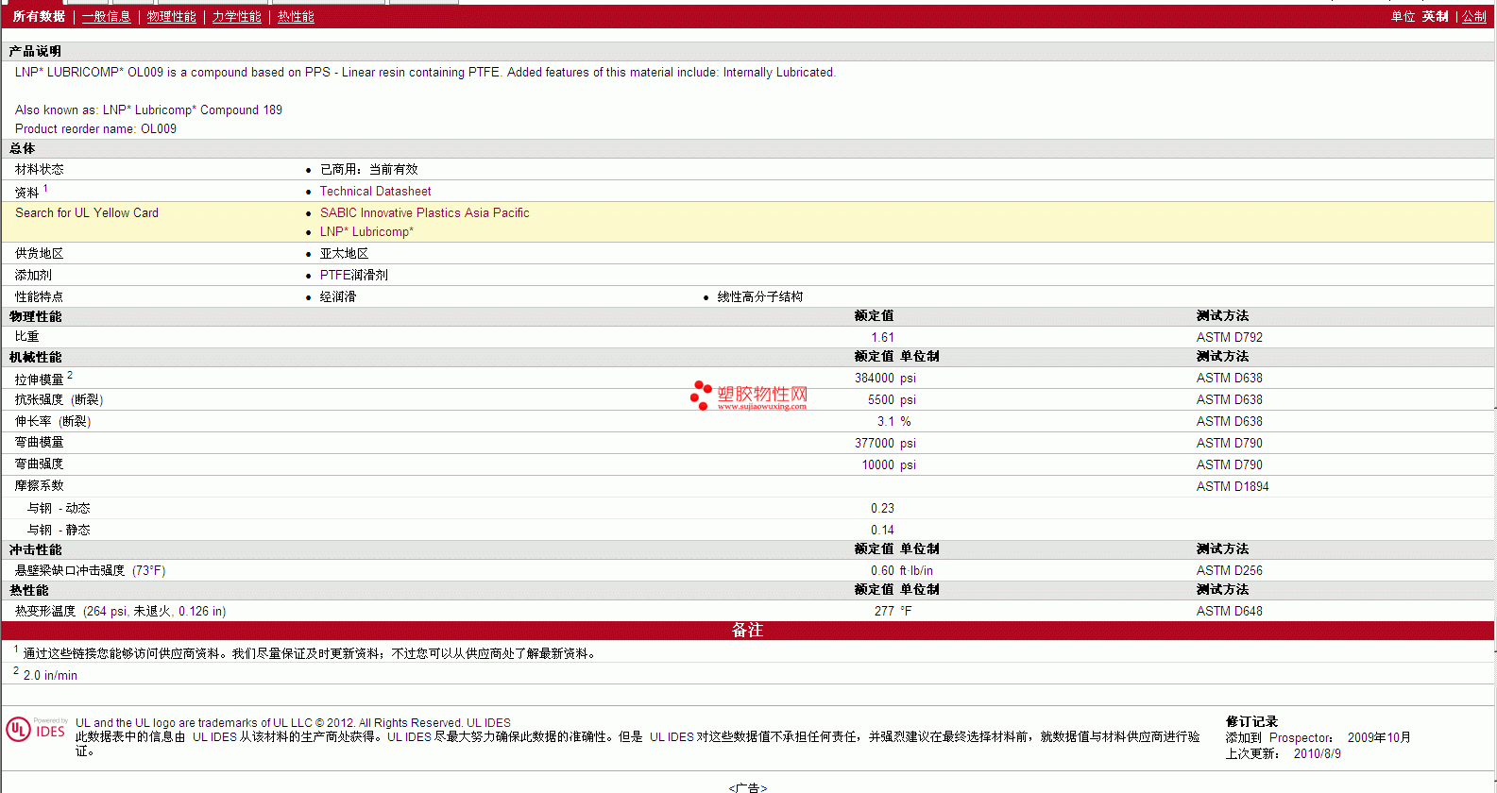Select the 比重 row label
This screenshot has width=1497, height=793.
click(27, 337)
